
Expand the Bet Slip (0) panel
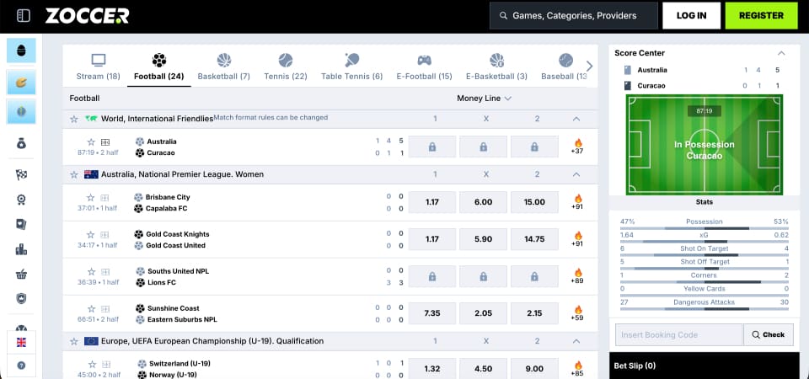[705, 366]
